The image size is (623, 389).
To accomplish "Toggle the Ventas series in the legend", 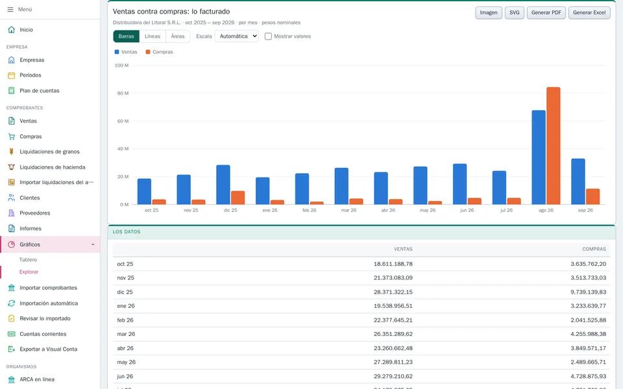I will pos(126,52).
